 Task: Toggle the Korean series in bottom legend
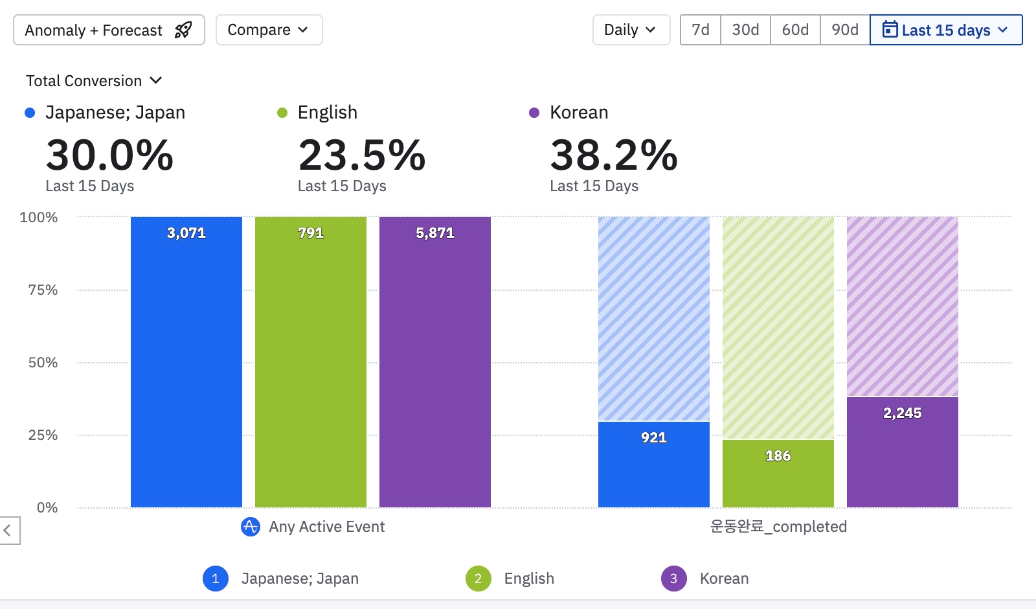click(x=724, y=579)
